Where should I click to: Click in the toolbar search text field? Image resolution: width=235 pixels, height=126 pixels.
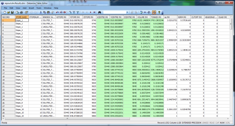(x=115, y=12)
